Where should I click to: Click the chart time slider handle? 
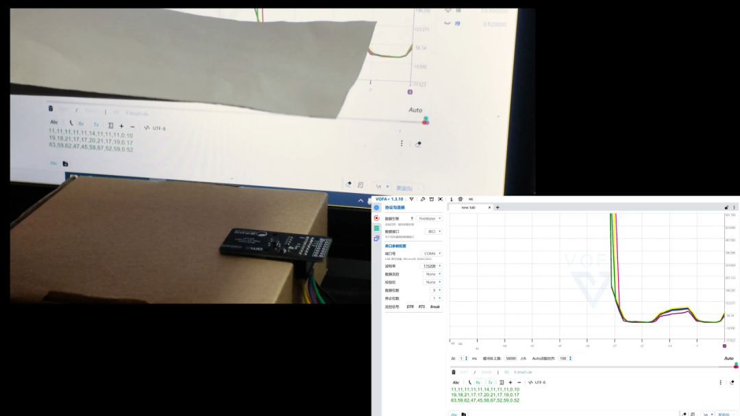tap(736, 366)
